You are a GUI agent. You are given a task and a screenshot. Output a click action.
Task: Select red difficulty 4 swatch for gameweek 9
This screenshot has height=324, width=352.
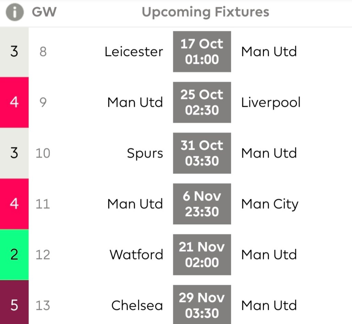(x=14, y=102)
